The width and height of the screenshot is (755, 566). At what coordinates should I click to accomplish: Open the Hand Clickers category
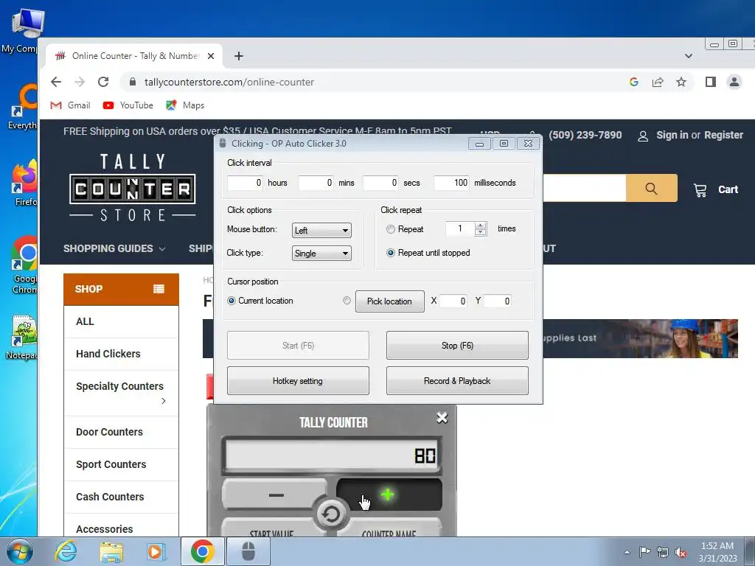(x=108, y=354)
